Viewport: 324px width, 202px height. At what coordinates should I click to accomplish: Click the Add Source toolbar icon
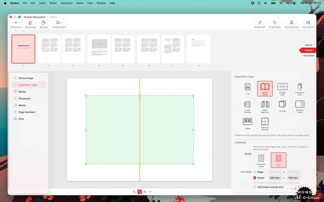coord(16,23)
